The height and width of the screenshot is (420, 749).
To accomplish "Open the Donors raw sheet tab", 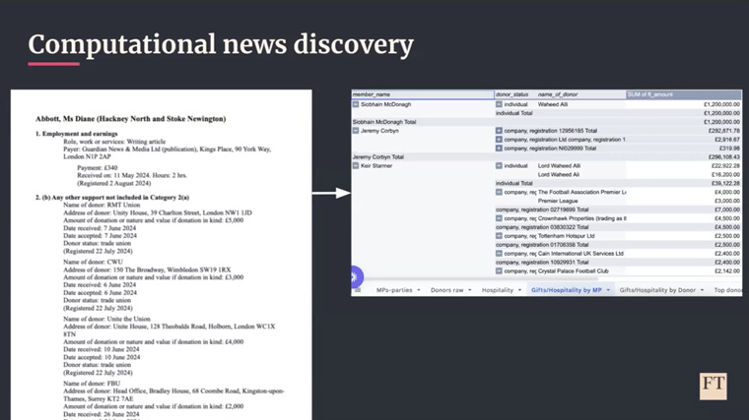I will click(x=446, y=290).
